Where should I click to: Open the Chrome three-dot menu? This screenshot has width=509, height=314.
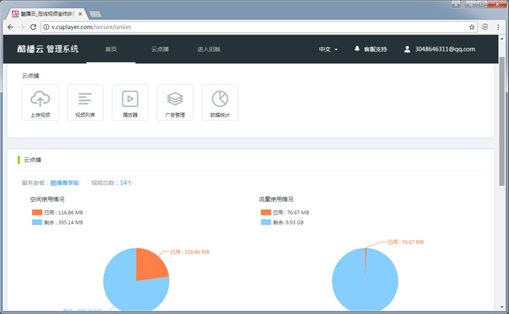pyautogui.click(x=498, y=27)
